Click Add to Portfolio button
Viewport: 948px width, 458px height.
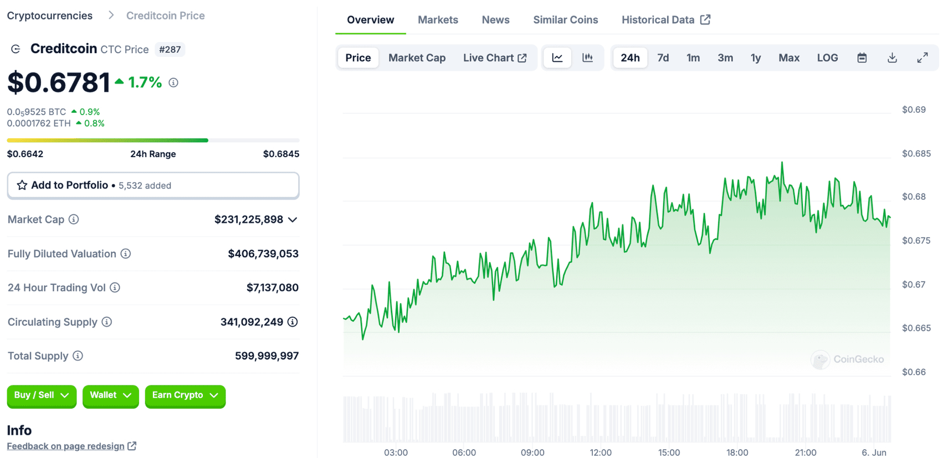153,185
